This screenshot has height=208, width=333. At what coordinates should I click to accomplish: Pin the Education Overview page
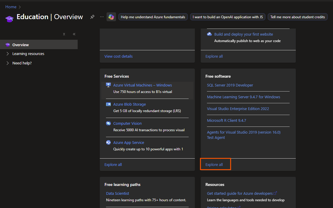coord(92,17)
